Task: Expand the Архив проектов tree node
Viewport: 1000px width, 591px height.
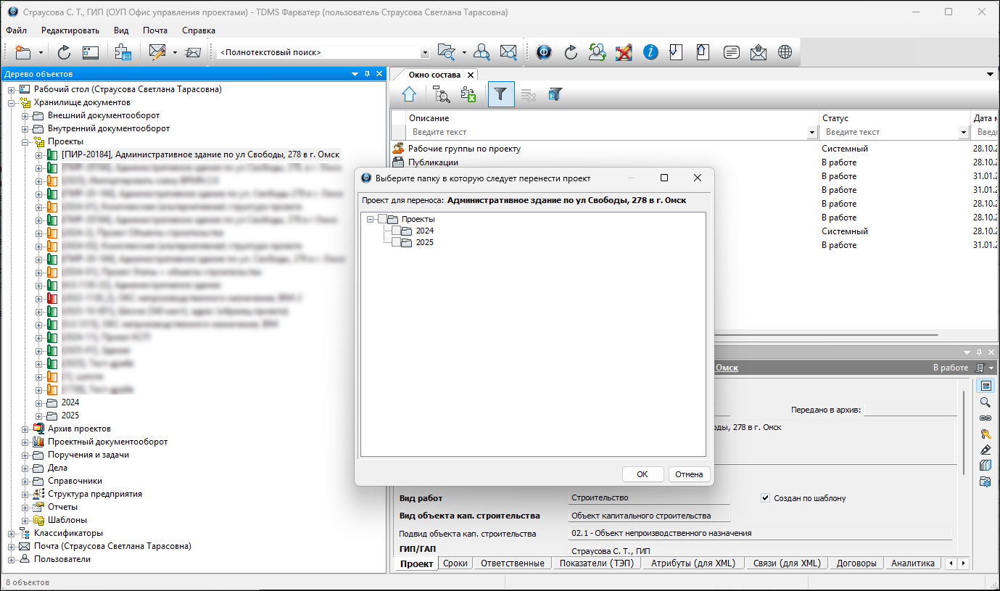Action: point(25,429)
